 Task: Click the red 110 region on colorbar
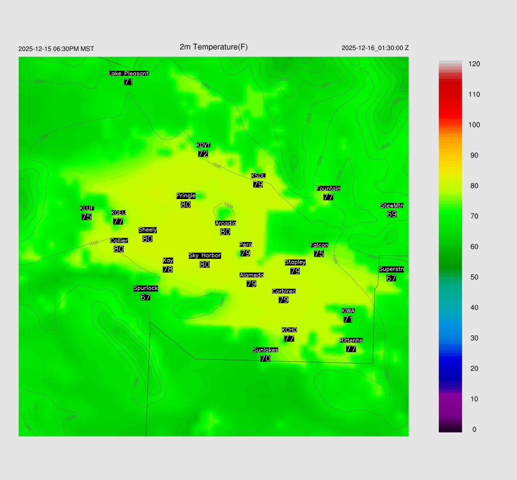pyautogui.click(x=450, y=94)
